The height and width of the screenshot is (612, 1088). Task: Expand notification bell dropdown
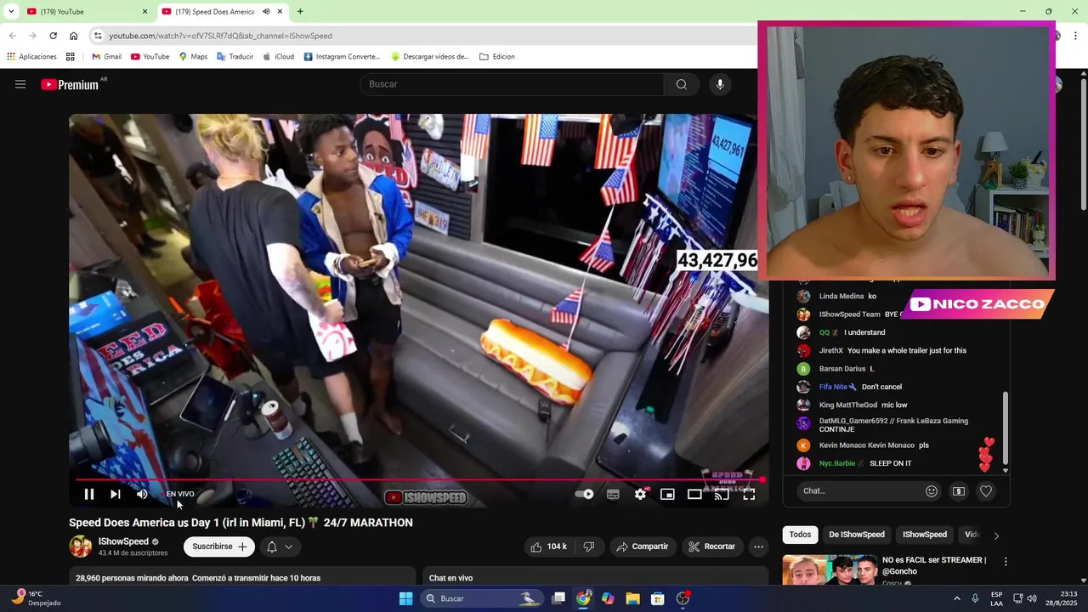coord(280,547)
